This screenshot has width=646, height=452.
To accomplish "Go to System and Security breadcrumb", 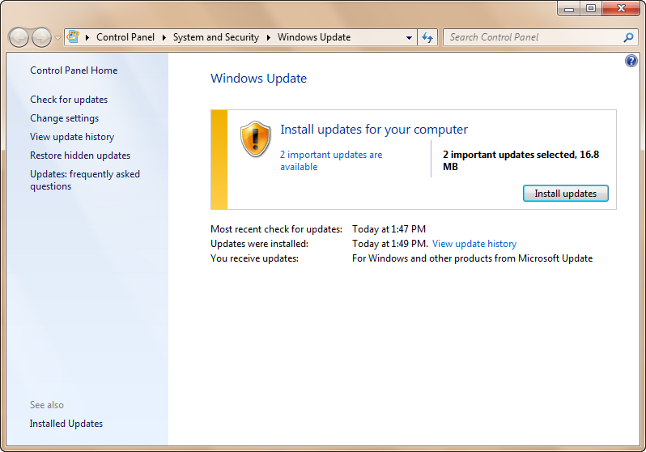I will click(215, 37).
